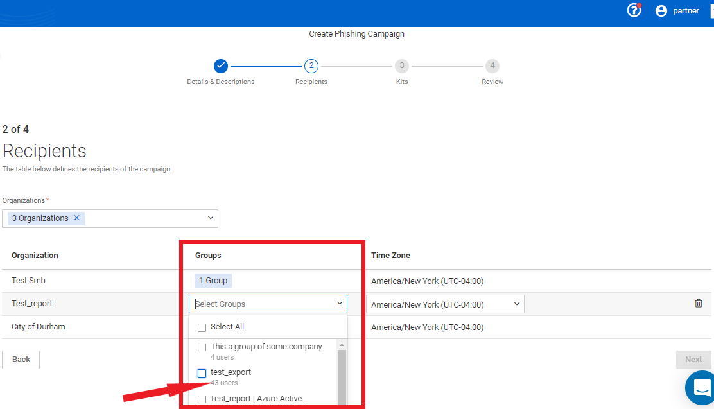Screen dimensions: 714x409
Task: Check the Select All checkbox
Action: click(x=202, y=327)
